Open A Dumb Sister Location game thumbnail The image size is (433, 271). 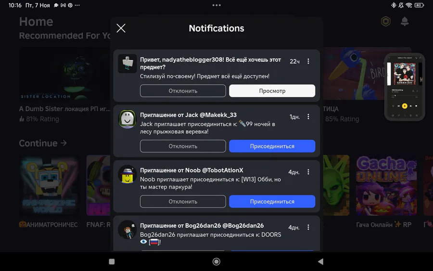click(64, 74)
